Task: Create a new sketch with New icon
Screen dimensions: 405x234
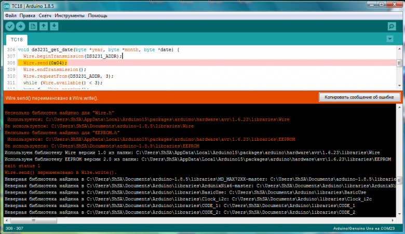Action: (33, 26)
